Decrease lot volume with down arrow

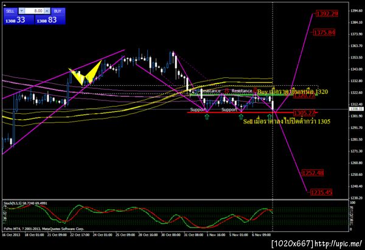(x=22, y=11)
